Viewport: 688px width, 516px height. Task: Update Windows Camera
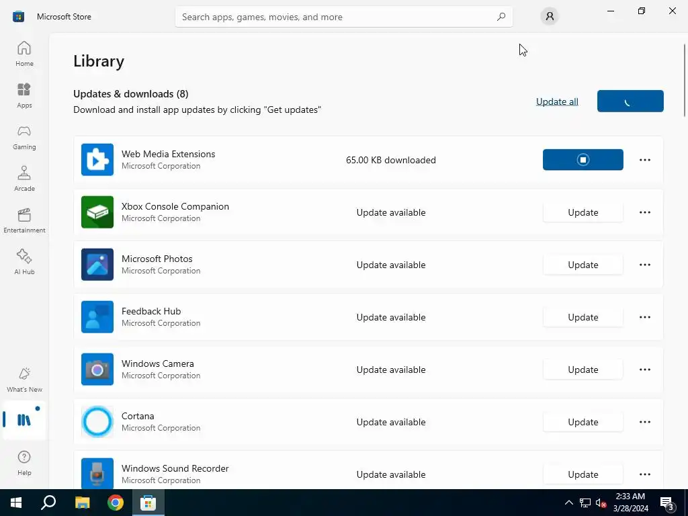[x=583, y=370]
